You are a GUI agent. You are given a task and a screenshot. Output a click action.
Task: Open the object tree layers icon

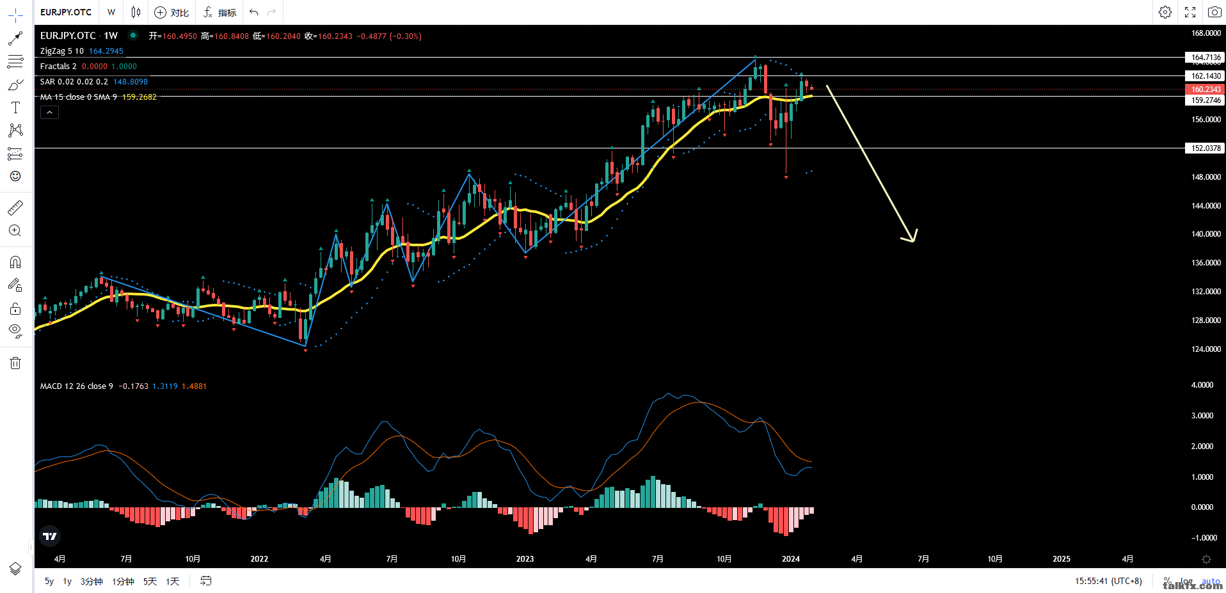click(15, 568)
